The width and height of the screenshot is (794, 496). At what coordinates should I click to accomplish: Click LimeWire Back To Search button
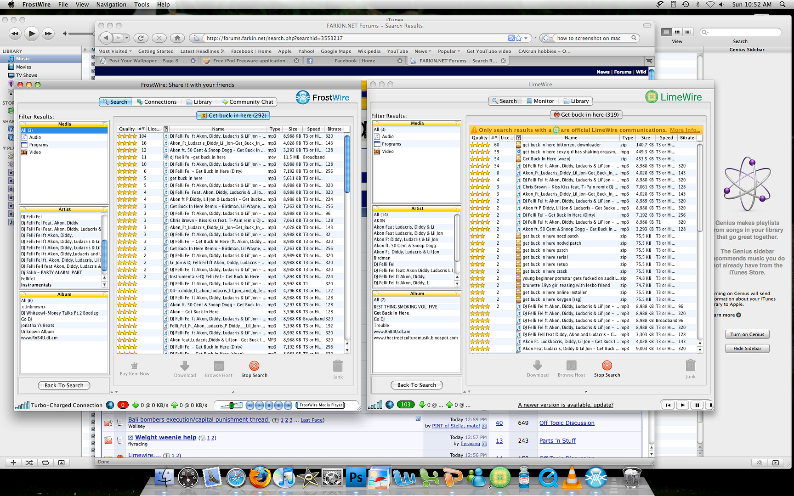(417, 385)
